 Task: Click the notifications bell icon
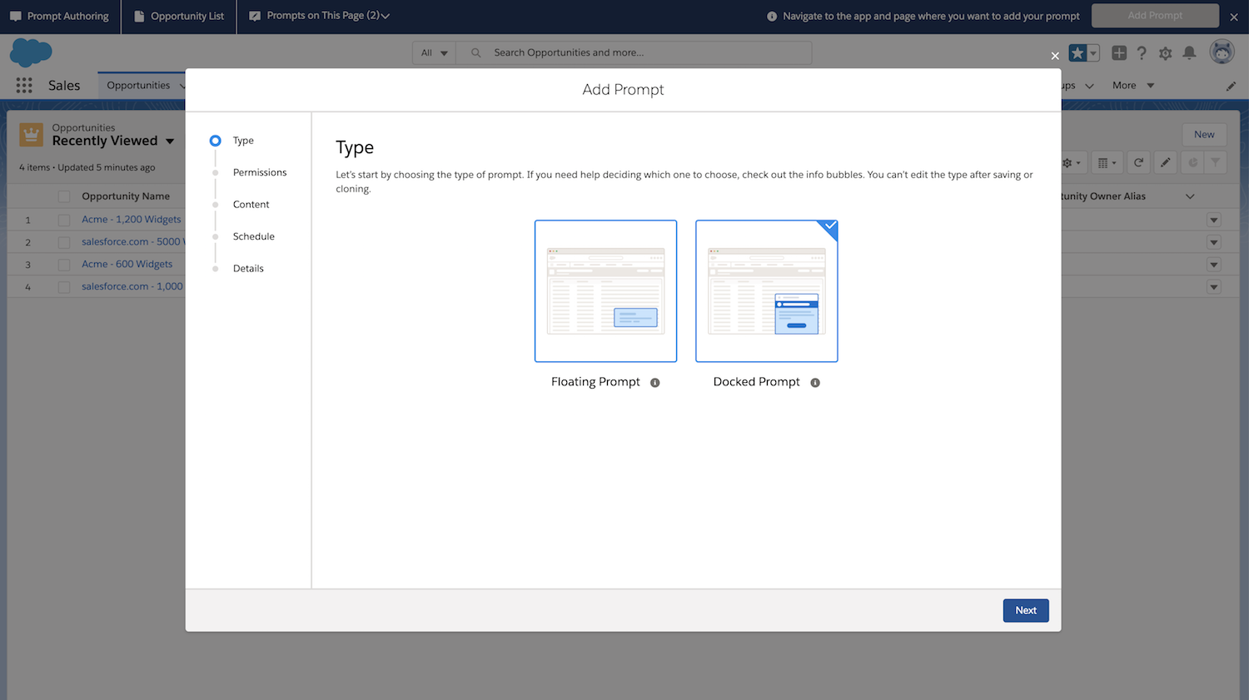click(1189, 53)
